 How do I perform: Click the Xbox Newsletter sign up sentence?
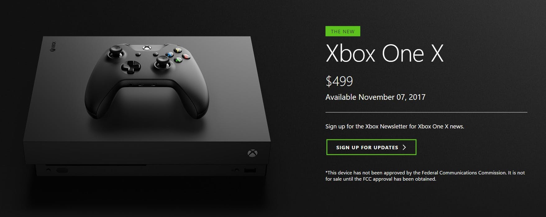[x=395, y=126]
